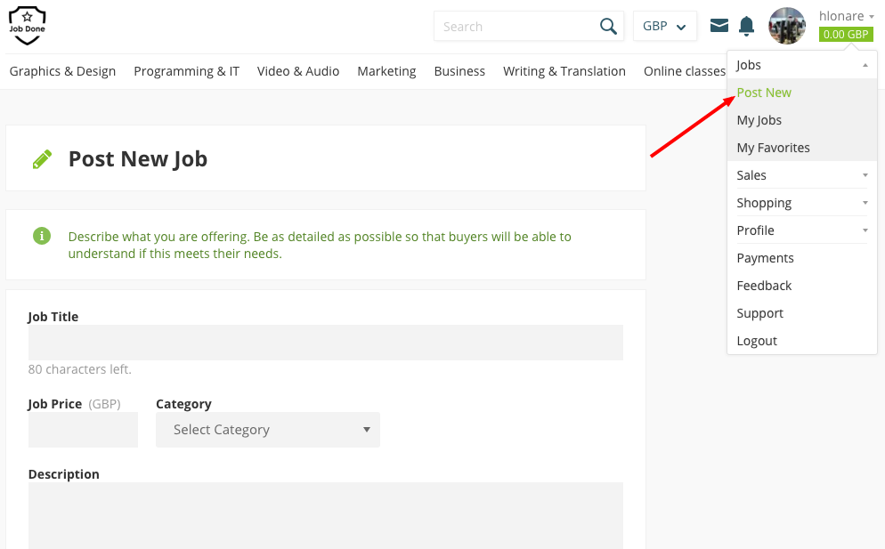Open the notifications bell icon
The image size is (885, 549).
click(746, 27)
